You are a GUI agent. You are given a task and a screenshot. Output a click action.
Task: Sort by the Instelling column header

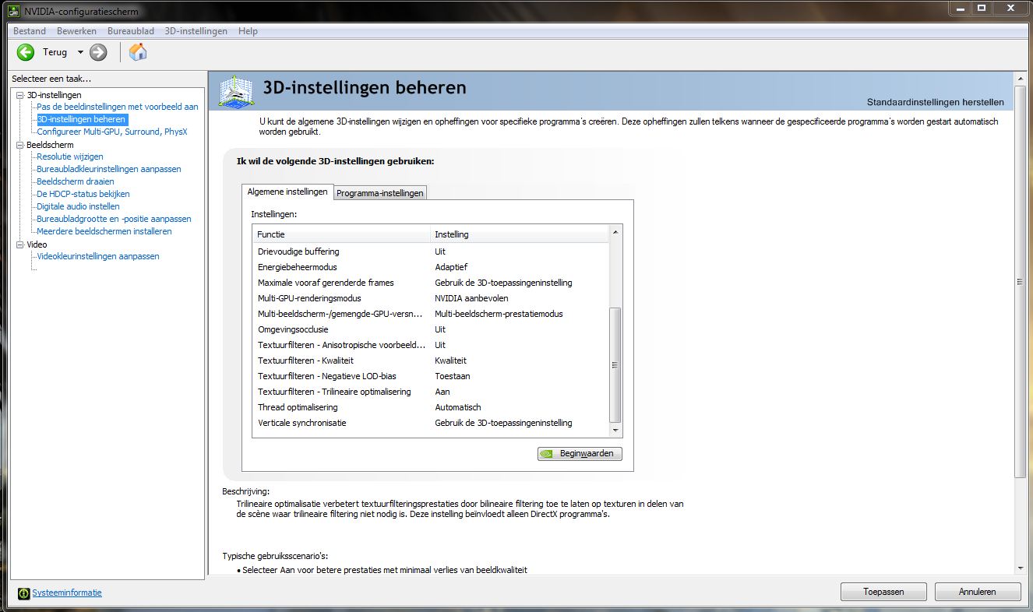click(x=520, y=234)
